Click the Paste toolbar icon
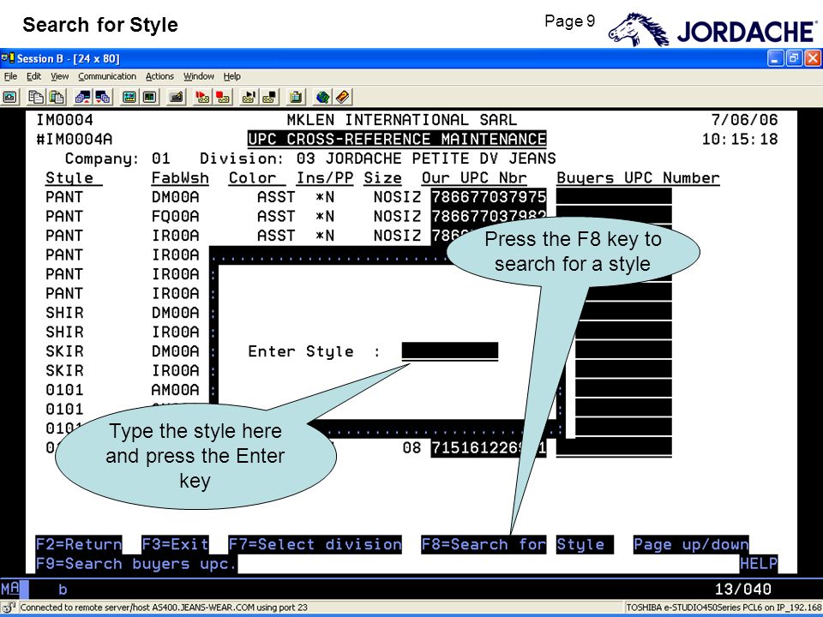 pyautogui.click(x=57, y=97)
